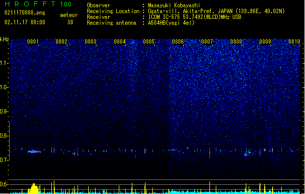Click the bright echo cluster near 0808
Viewport: 305px width, 194px height.
248,153
